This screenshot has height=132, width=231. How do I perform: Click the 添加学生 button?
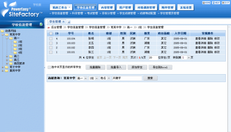pos(136,67)
